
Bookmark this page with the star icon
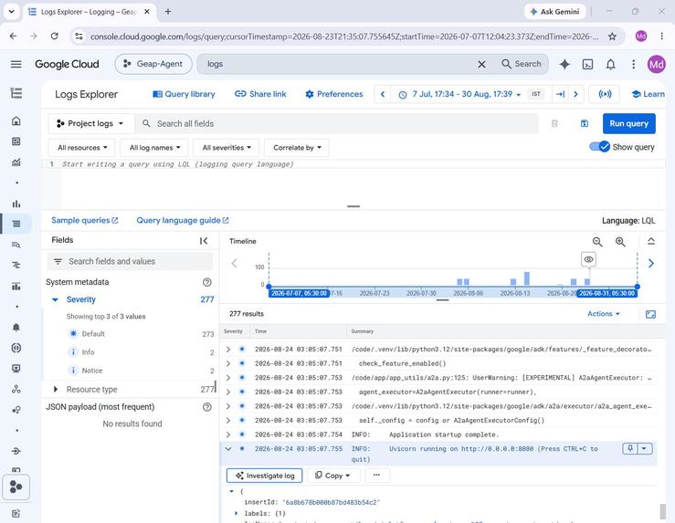tap(612, 37)
